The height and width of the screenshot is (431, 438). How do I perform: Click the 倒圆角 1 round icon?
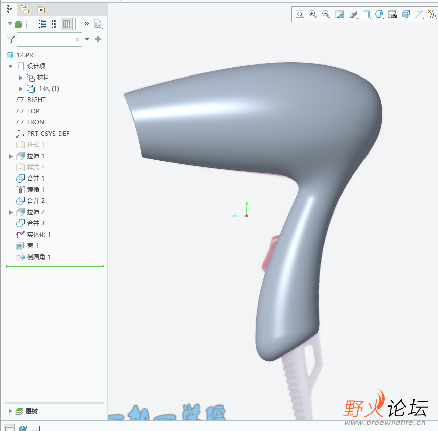(x=20, y=257)
